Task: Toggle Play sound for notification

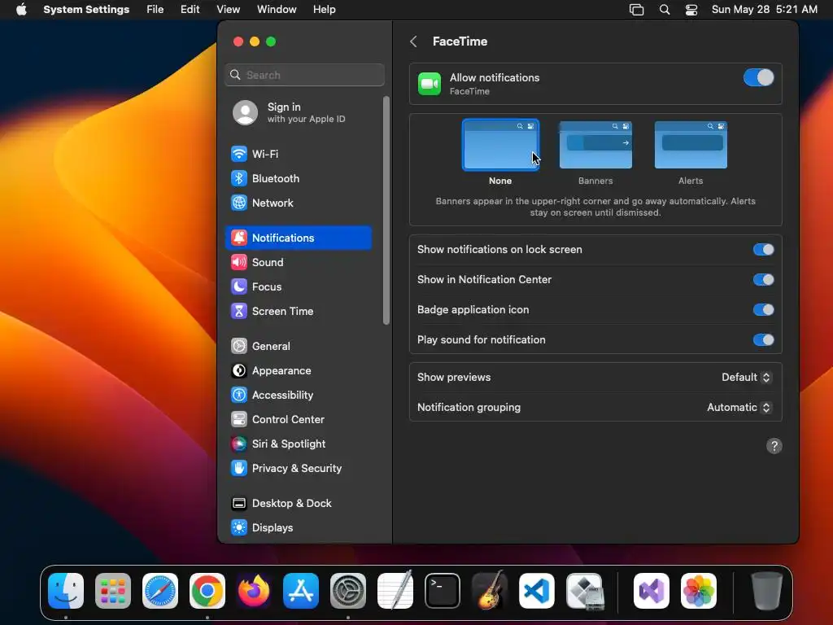Action: click(x=763, y=340)
